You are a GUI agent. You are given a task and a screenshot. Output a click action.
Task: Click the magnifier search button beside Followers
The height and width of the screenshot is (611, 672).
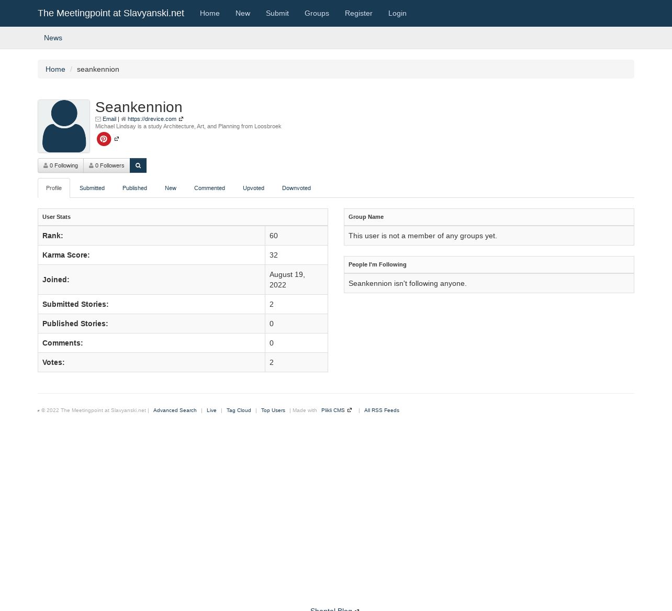[138, 165]
